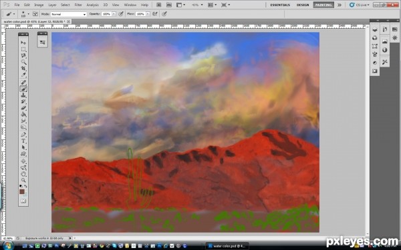Open the CS Live dropdown
Screen dimensions: 401x250
[359, 5]
